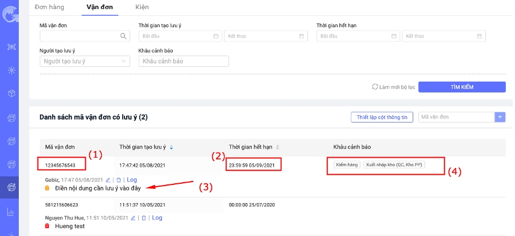Click pencil icon beside Nguyen Thu Hue note
The height and width of the screenshot is (236, 515).
pyautogui.click(x=133, y=218)
